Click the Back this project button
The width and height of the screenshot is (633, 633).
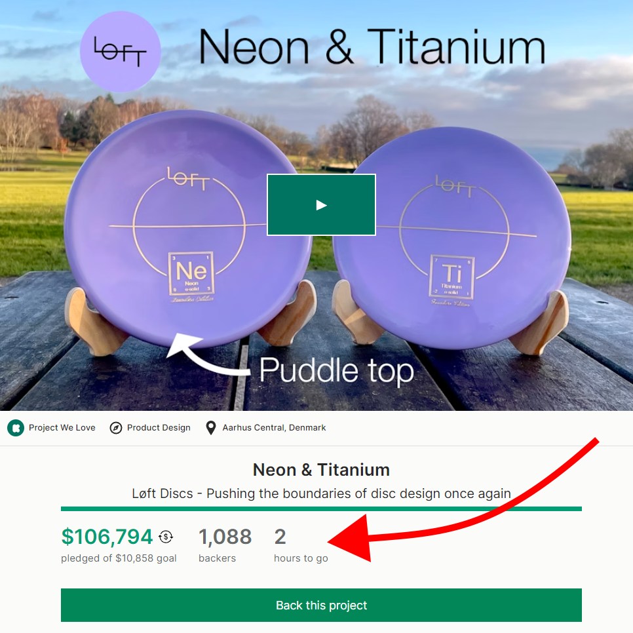click(321, 605)
